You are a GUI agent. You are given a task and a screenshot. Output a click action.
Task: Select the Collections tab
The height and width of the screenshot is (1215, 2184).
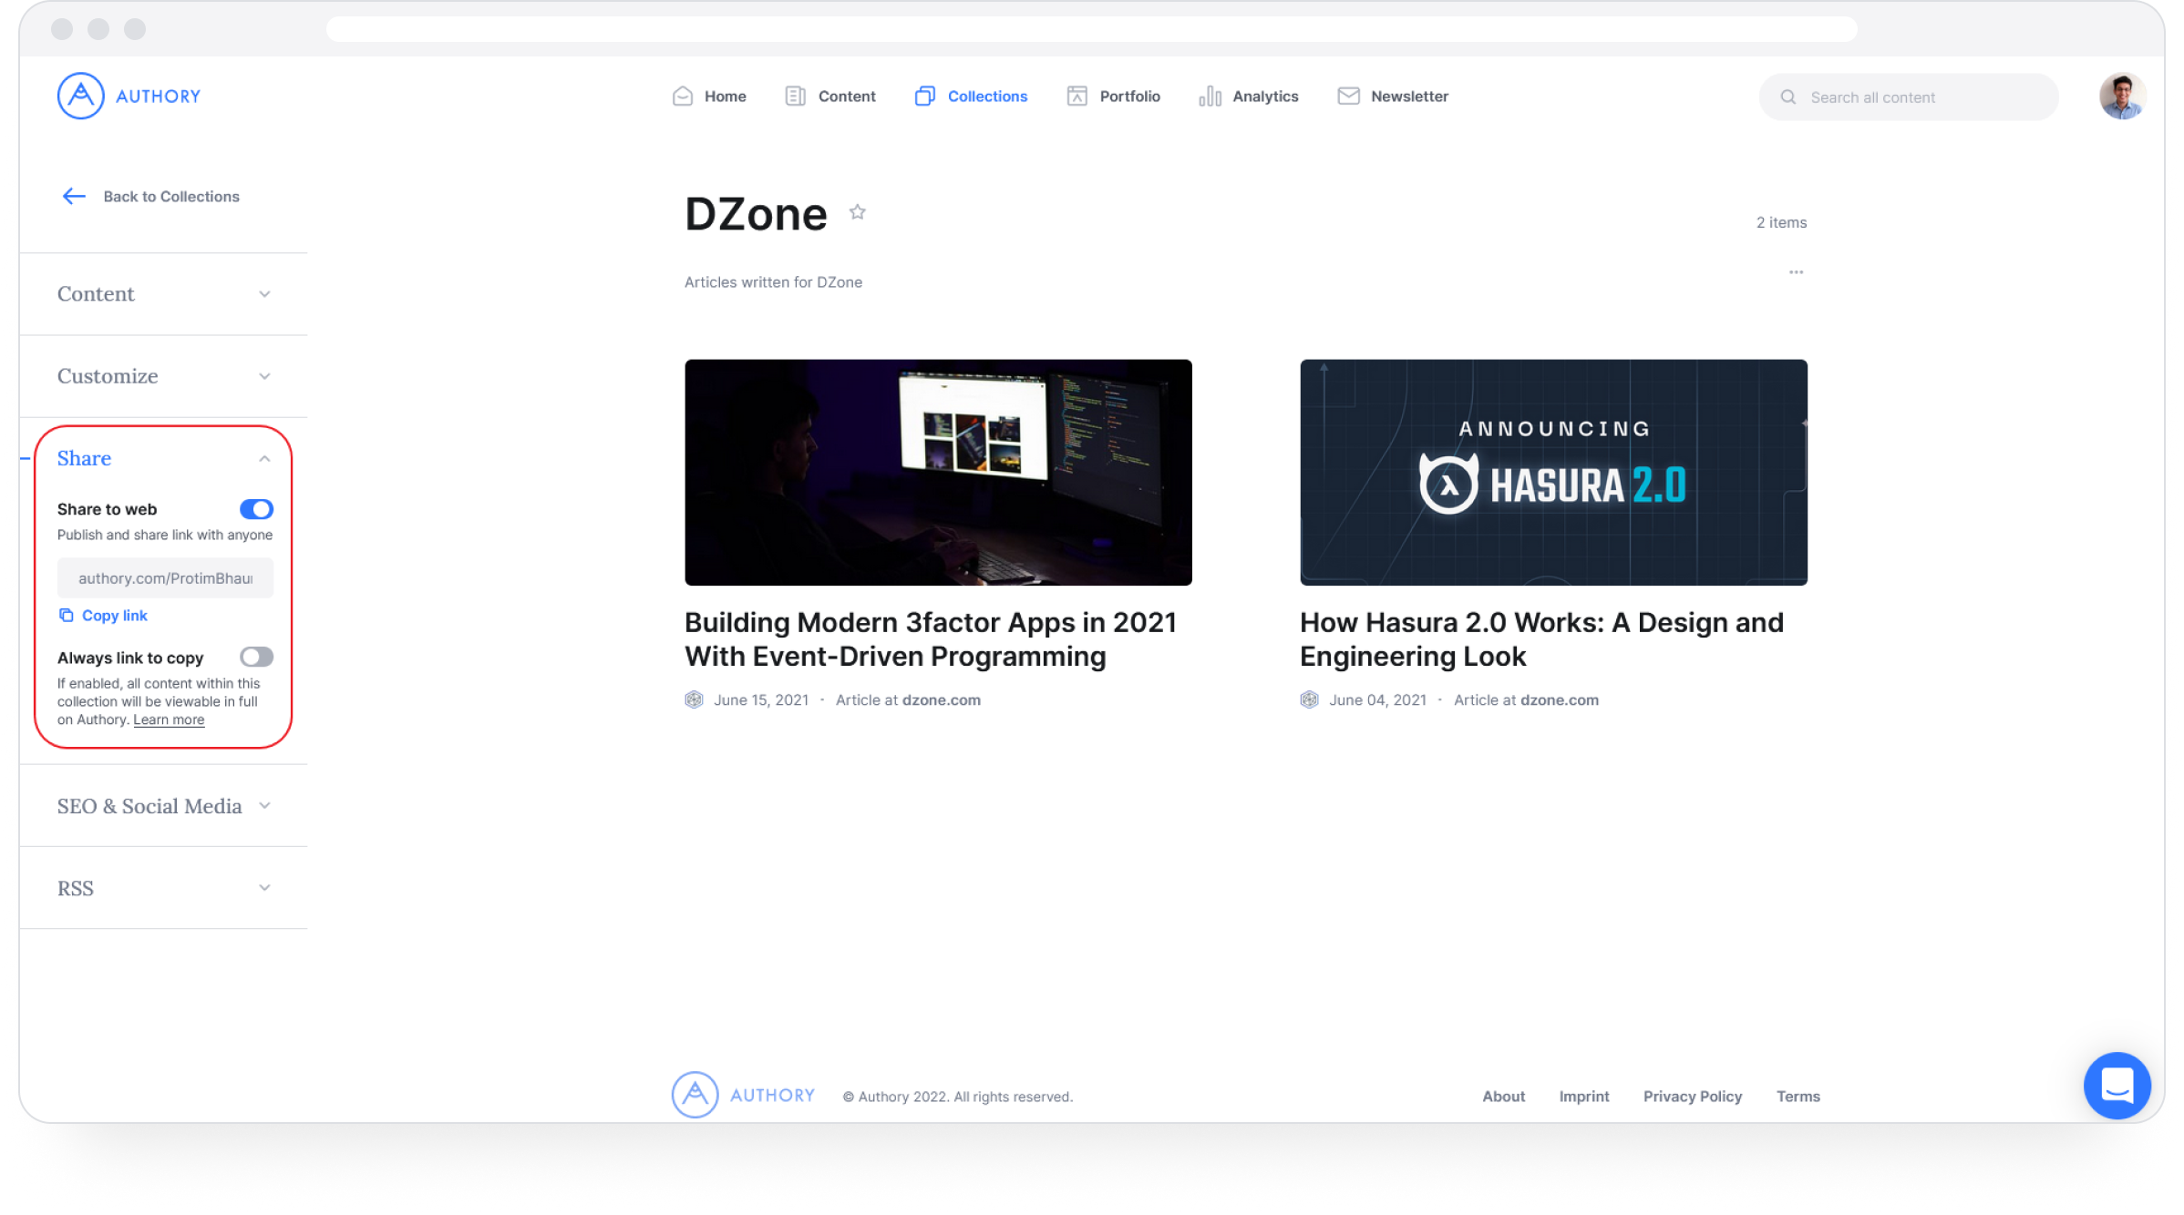point(971,96)
